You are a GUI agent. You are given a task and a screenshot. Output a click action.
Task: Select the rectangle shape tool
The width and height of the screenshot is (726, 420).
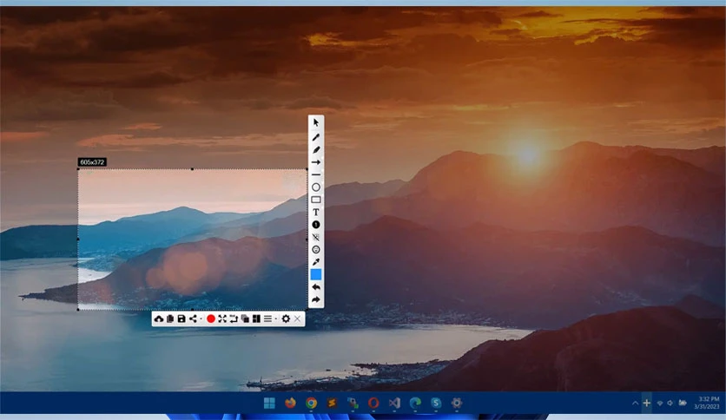tap(316, 200)
